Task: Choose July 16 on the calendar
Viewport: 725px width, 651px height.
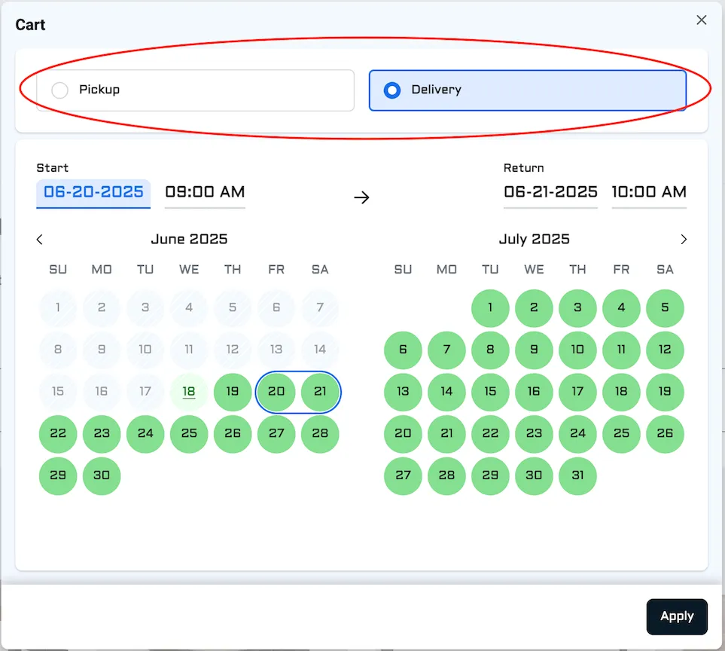Action: (534, 392)
